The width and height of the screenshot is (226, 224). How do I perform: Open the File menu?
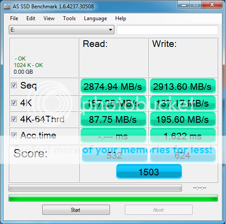click(x=14, y=18)
